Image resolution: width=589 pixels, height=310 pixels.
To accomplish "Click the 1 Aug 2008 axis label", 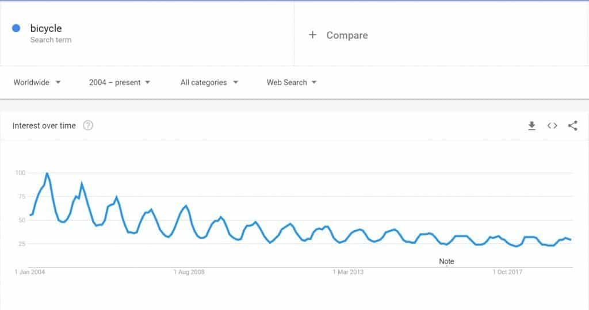I will click(189, 272).
